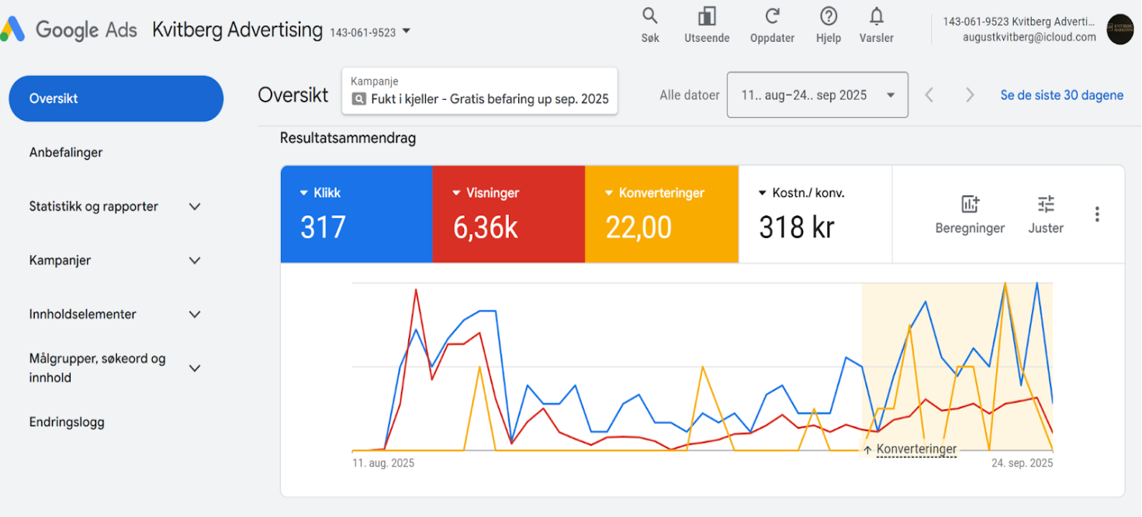Click the account profile avatar

point(1120,31)
